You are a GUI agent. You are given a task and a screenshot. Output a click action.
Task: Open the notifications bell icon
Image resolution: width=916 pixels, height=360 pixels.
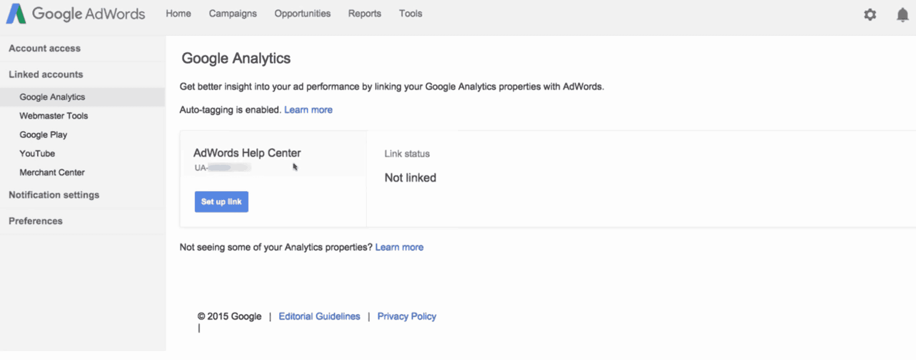coord(902,15)
